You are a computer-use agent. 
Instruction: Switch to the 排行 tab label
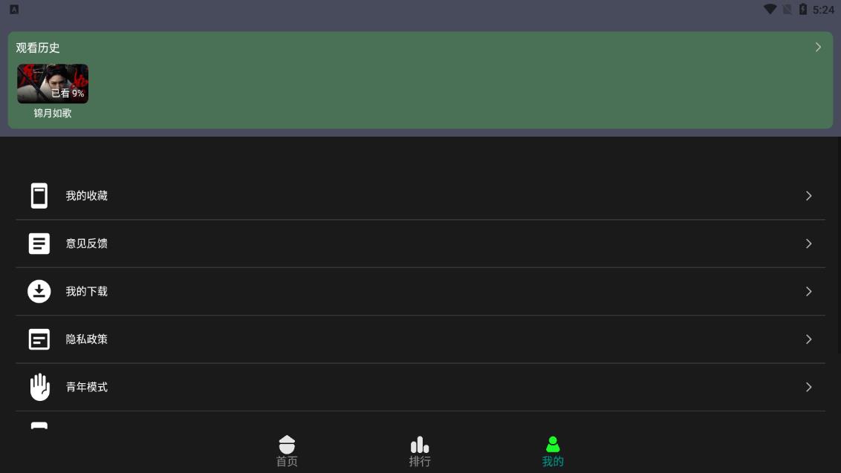coord(420,461)
